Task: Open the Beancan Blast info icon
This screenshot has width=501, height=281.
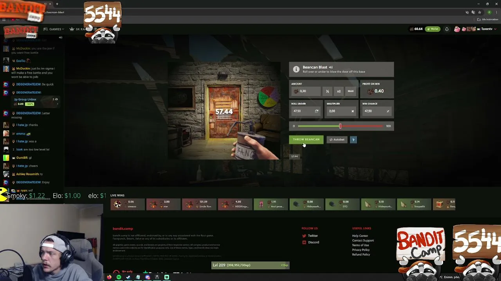Action: point(296,69)
